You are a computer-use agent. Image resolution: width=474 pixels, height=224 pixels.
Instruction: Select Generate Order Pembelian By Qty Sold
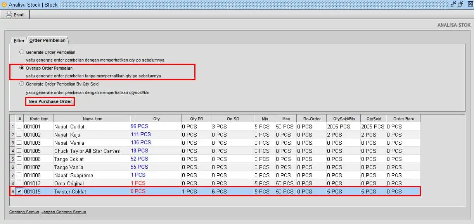[x=22, y=84]
